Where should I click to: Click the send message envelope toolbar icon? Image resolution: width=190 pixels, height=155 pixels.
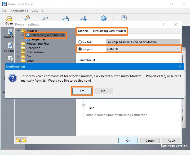(x=45, y=18)
